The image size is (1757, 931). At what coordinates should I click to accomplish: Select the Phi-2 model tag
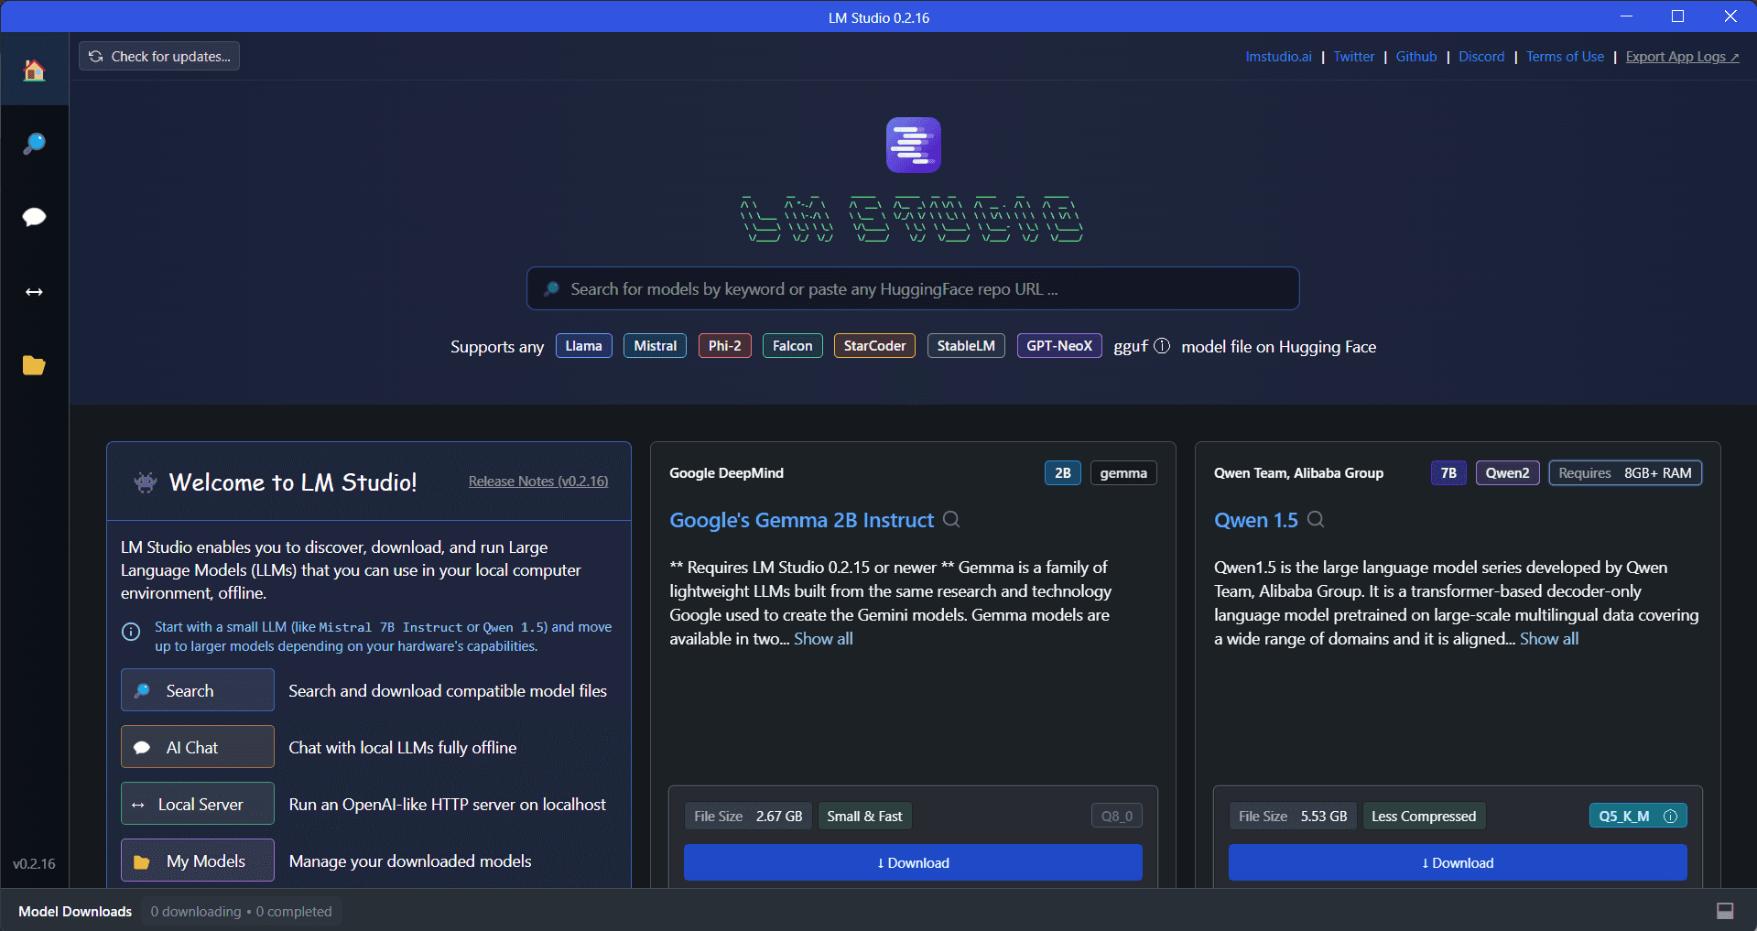click(724, 346)
